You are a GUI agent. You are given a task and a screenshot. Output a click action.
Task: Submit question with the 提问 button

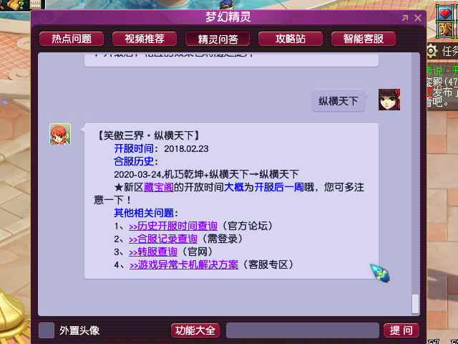pyautogui.click(x=401, y=330)
